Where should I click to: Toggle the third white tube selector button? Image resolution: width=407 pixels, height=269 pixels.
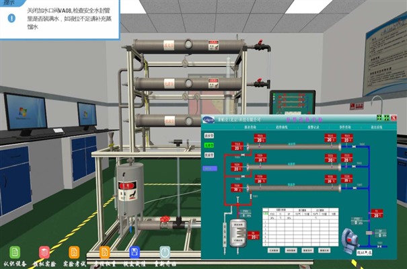209,155
